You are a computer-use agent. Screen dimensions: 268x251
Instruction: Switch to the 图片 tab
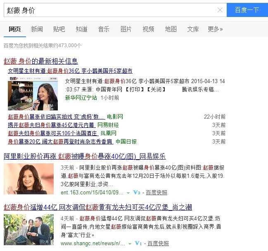point(126,29)
